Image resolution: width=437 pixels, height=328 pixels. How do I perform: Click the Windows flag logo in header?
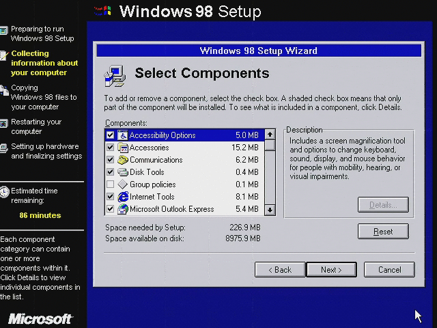tap(103, 11)
